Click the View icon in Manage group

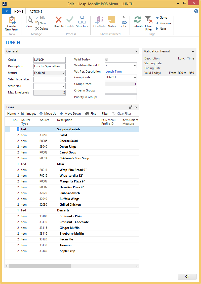point(29,20)
